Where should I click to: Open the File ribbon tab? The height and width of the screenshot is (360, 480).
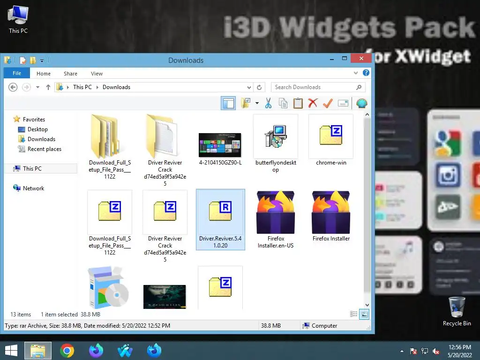(17, 73)
